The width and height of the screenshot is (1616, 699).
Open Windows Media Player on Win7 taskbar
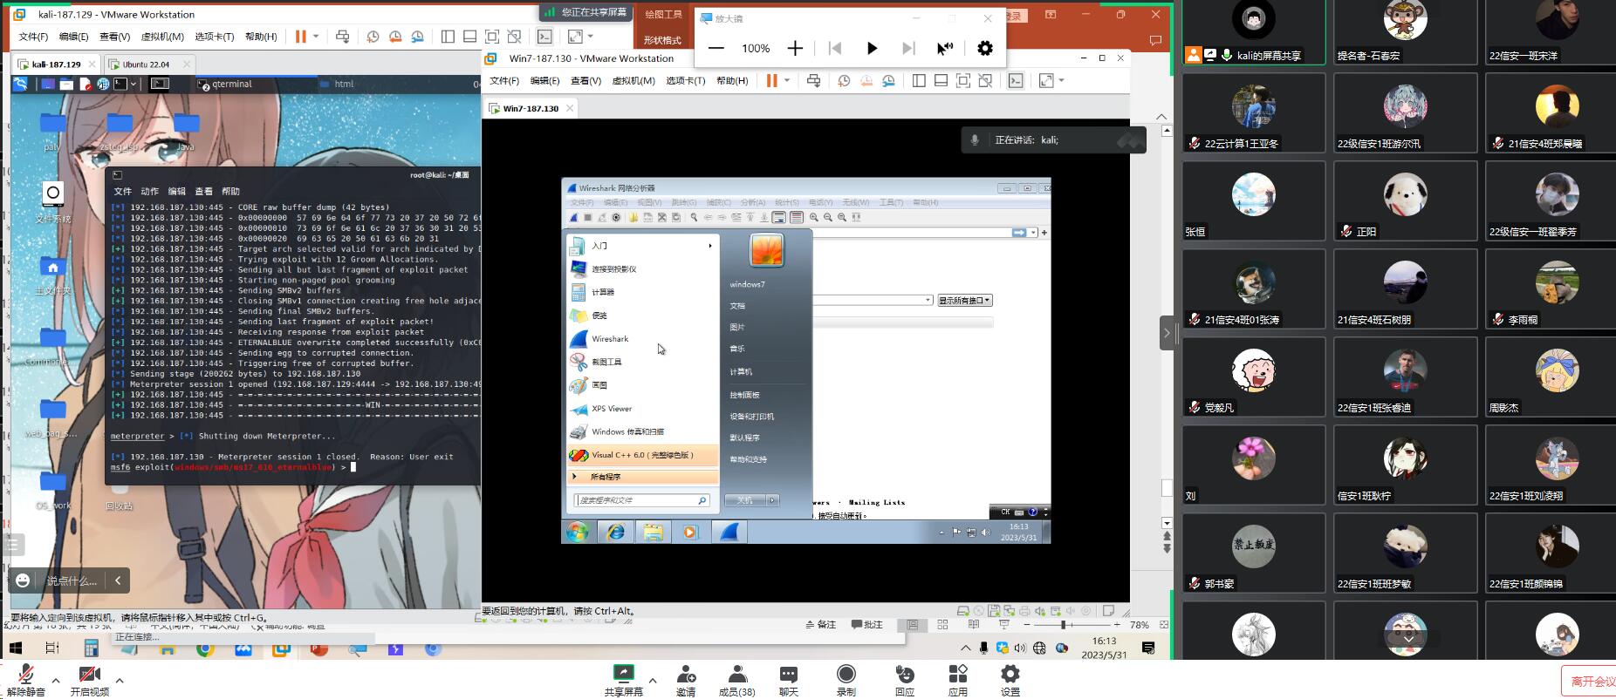pos(690,532)
